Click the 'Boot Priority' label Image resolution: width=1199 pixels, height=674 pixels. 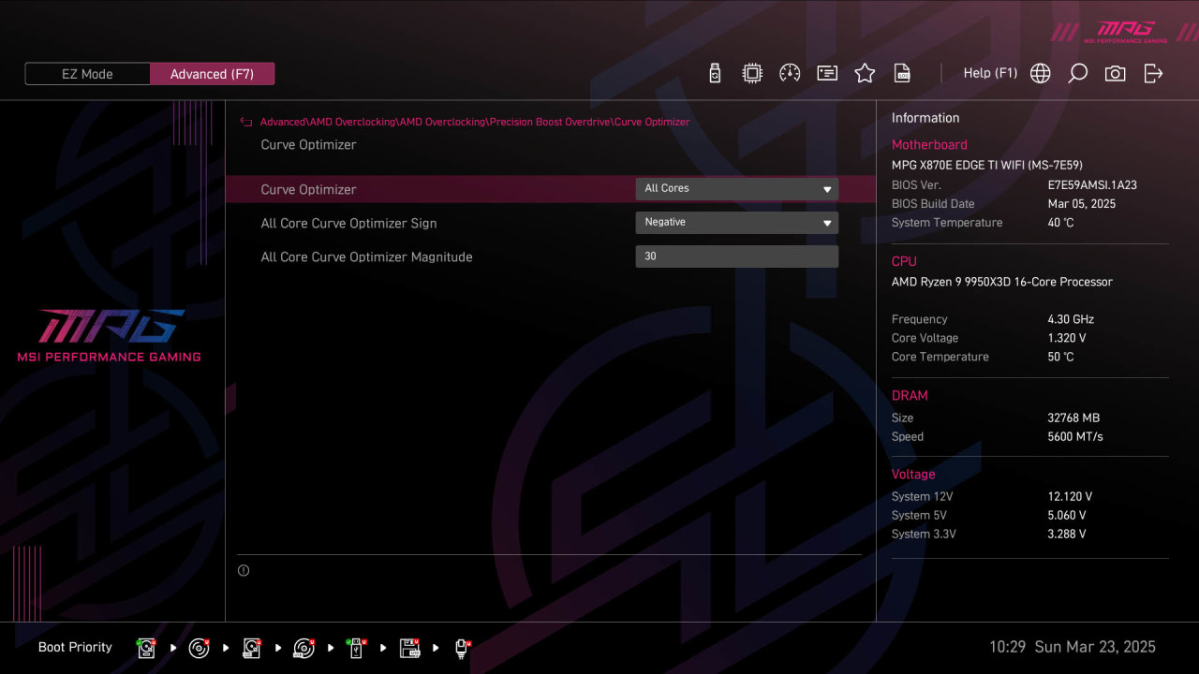[75, 647]
